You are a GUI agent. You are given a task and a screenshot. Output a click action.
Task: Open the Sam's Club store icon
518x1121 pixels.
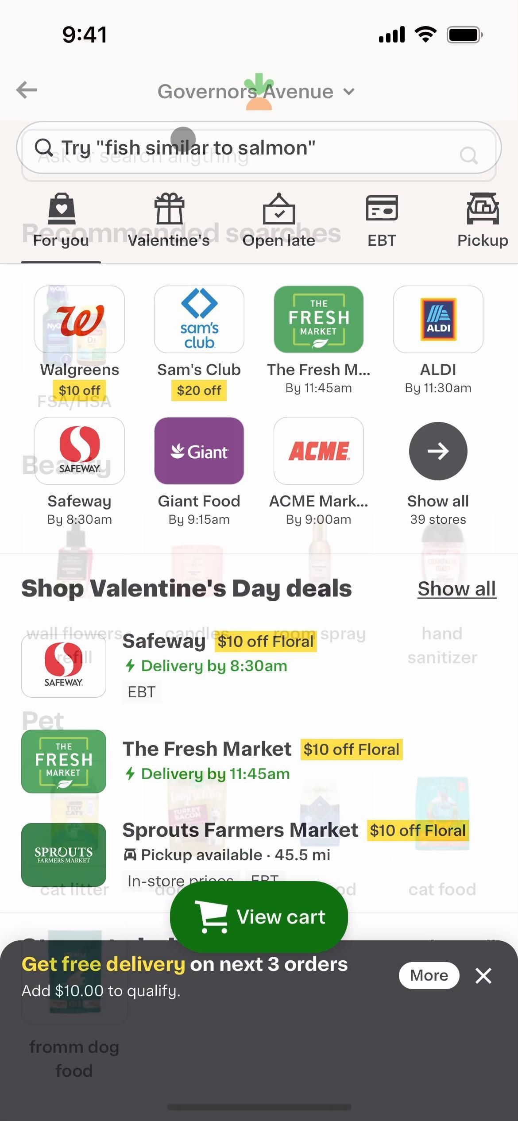[x=199, y=319]
